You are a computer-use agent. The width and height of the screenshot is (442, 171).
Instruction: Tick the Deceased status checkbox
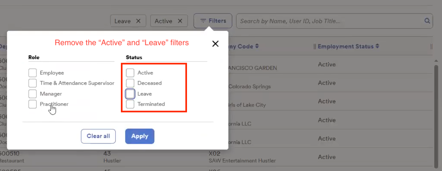(x=130, y=83)
